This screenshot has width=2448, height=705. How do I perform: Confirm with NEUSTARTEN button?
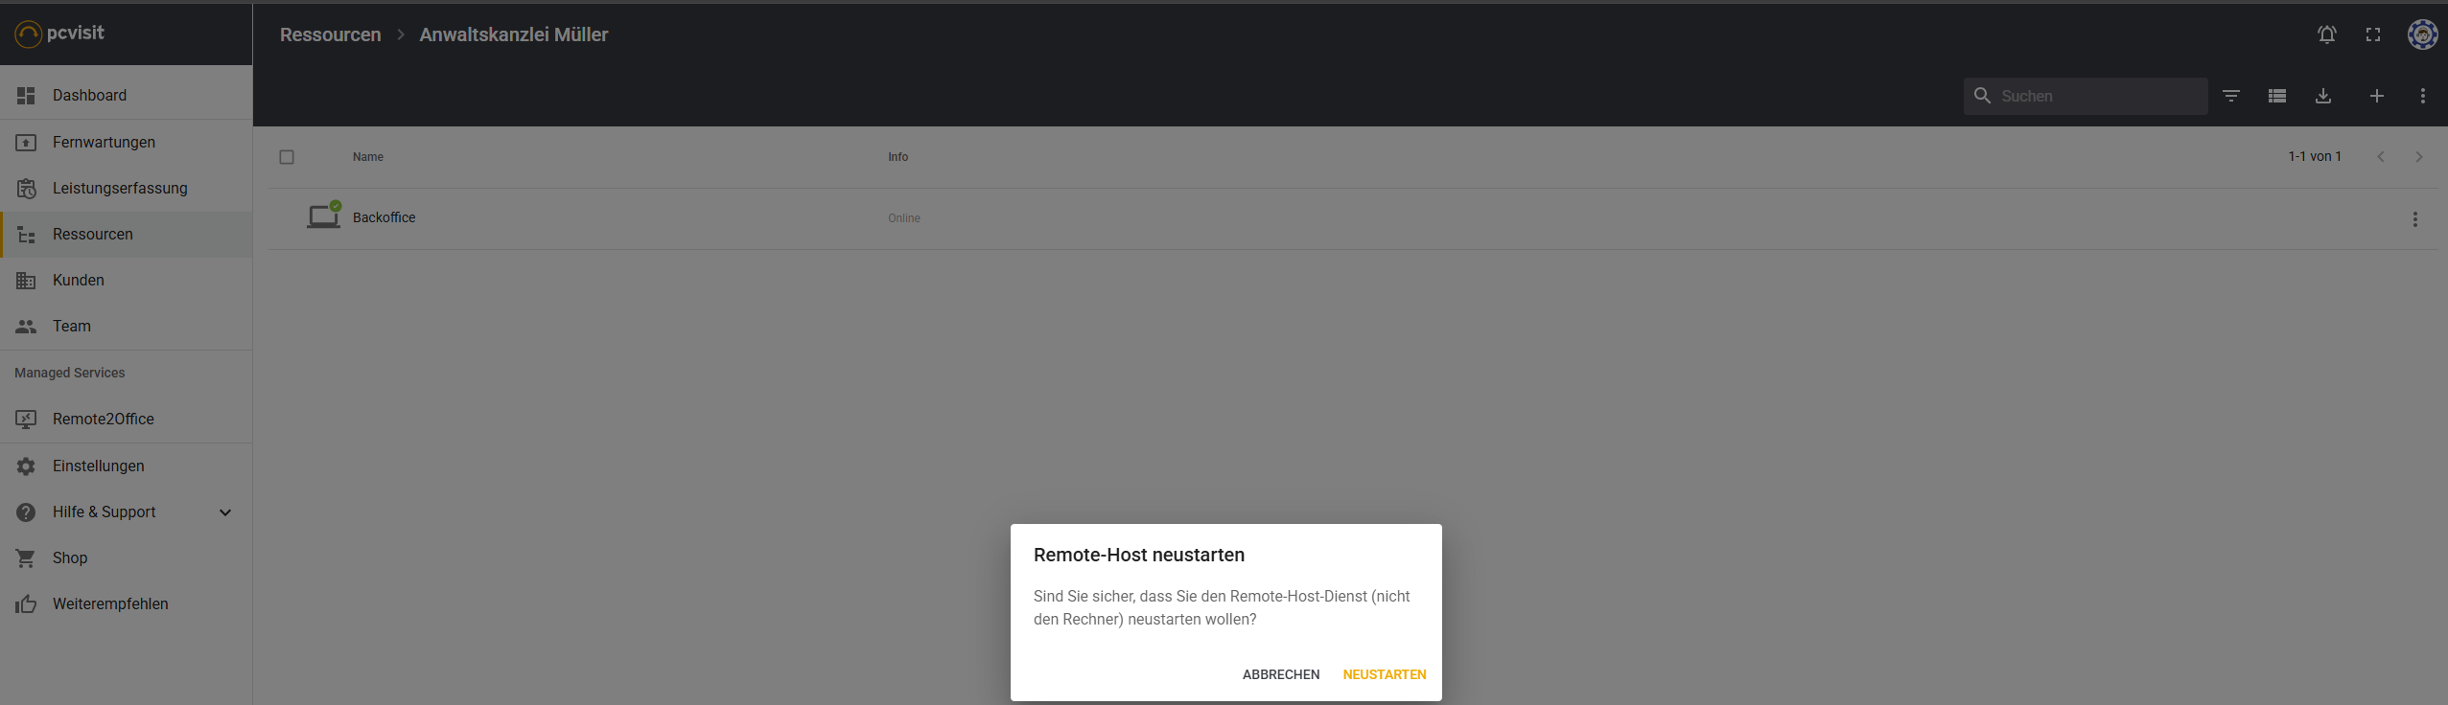pyautogui.click(x=1384, y=674)
